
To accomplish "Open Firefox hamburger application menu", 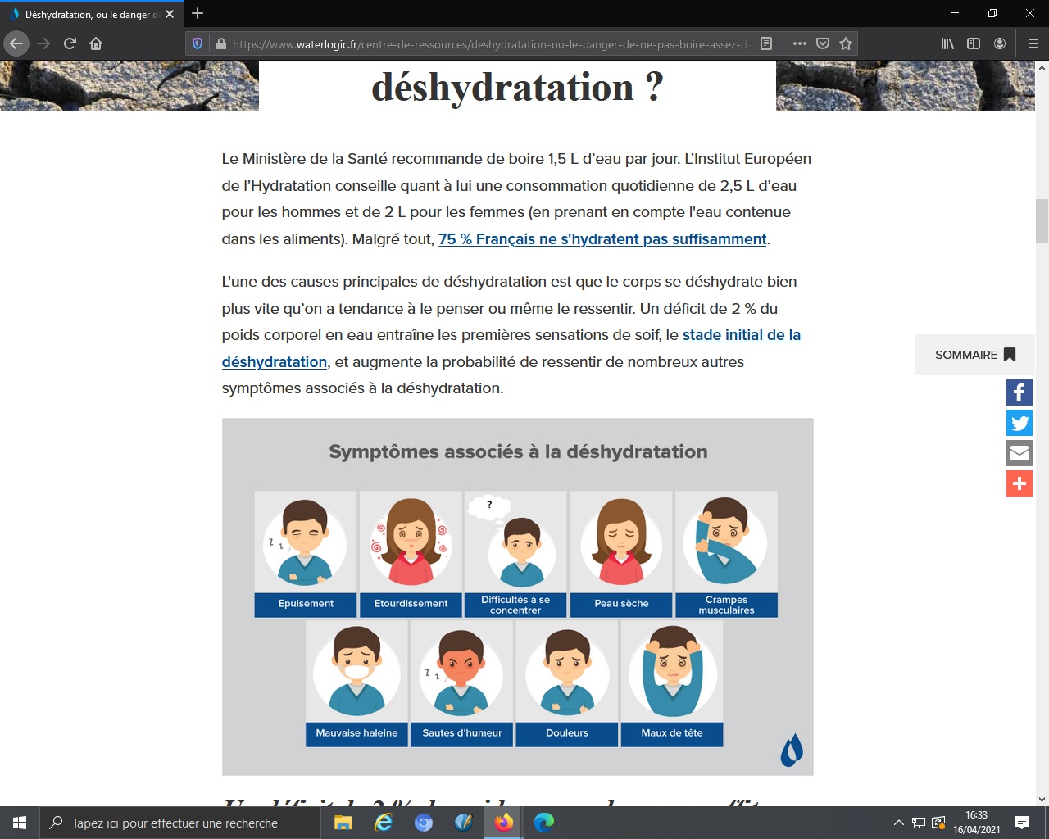I will click(1033, 43).
